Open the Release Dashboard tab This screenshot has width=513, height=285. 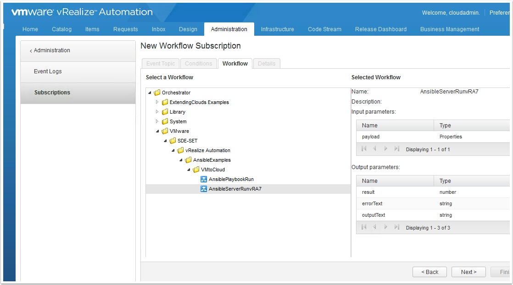[x=381, y=29]
